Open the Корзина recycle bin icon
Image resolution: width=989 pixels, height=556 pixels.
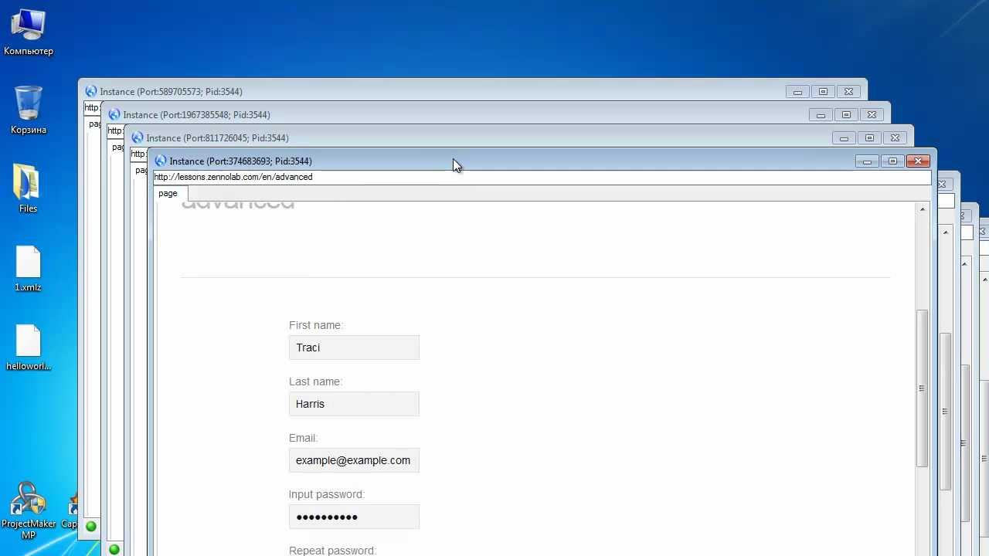tap(29, 110)
